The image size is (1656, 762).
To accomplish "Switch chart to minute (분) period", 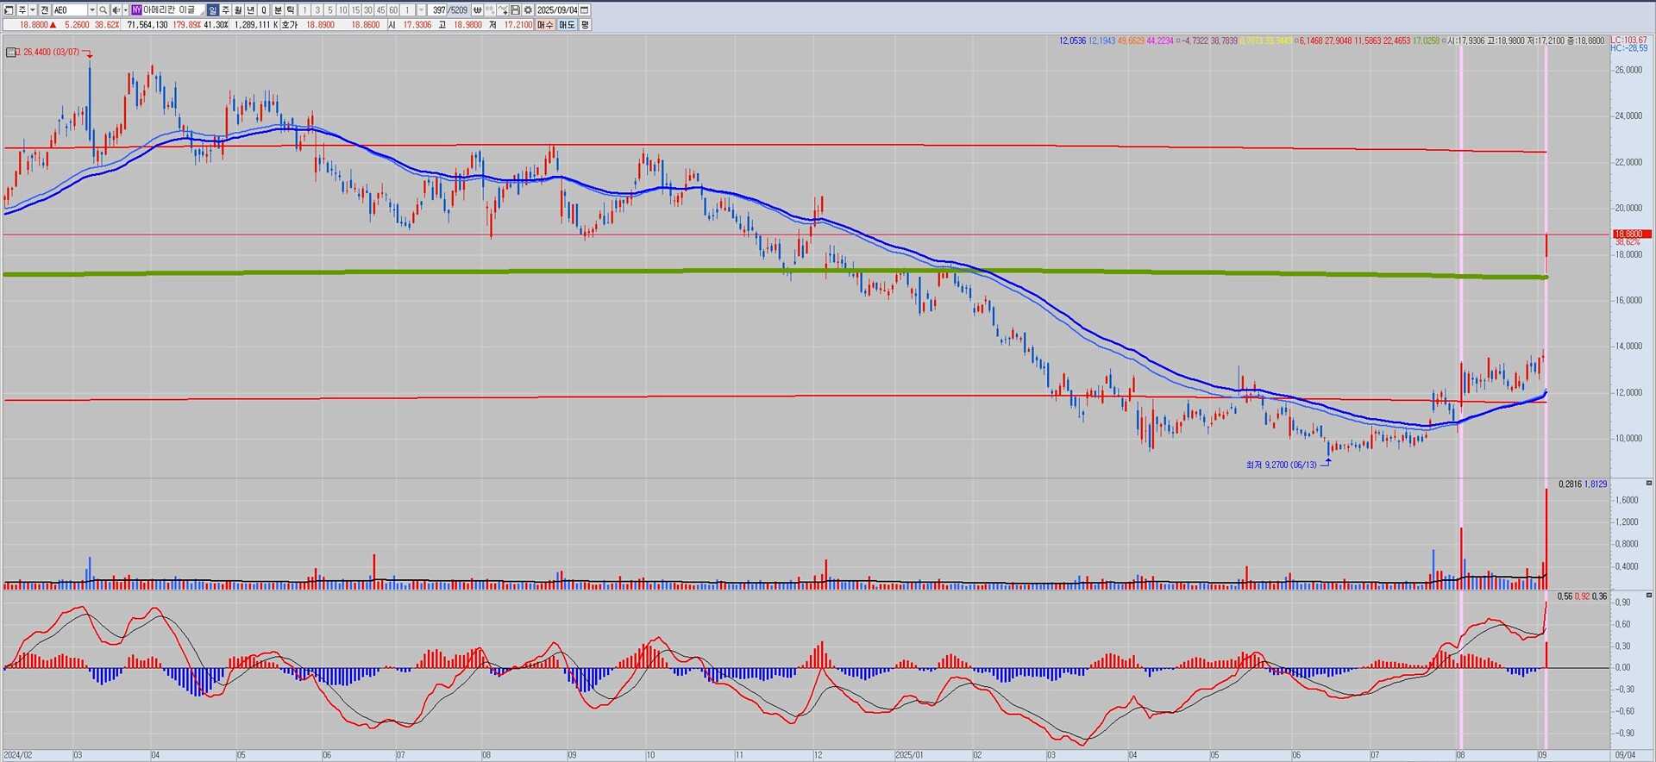I will point(278,10).
